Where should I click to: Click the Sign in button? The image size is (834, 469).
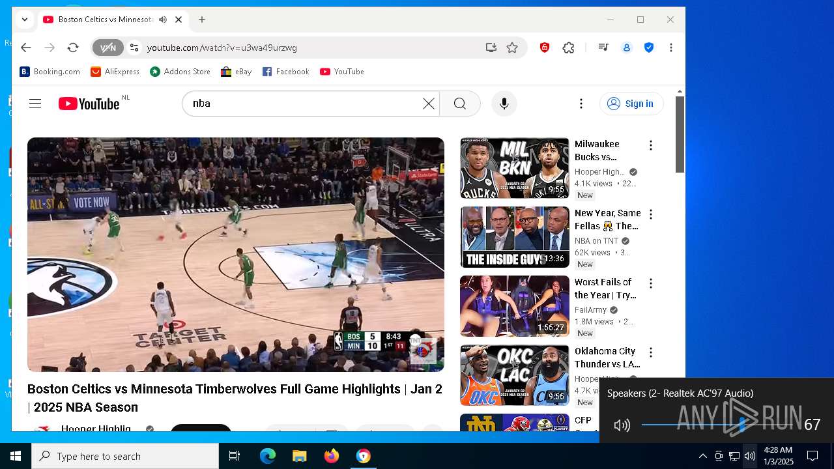(631, 104)
